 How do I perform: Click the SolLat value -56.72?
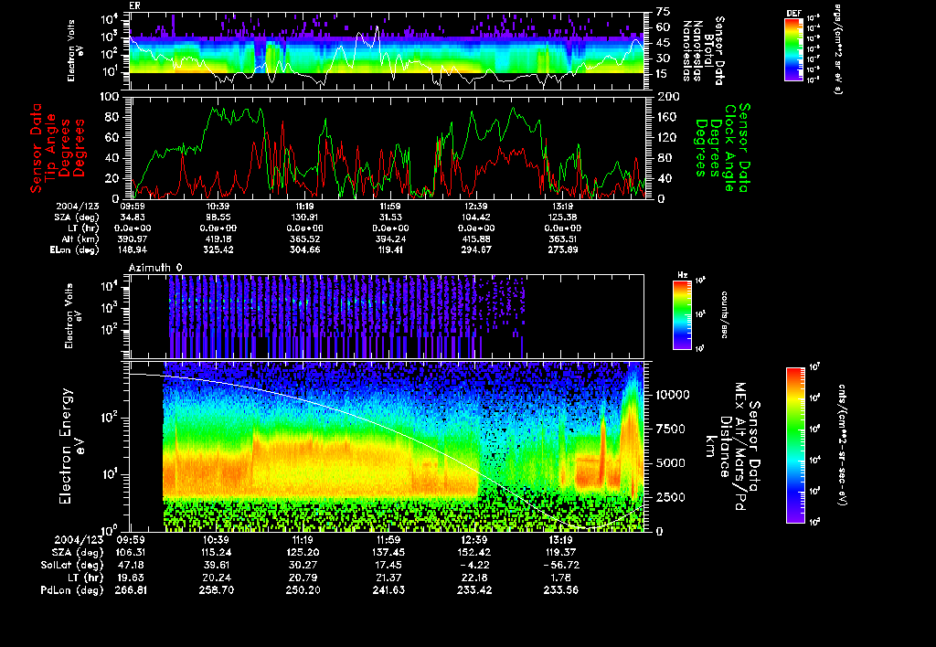(x=561, y=566)
